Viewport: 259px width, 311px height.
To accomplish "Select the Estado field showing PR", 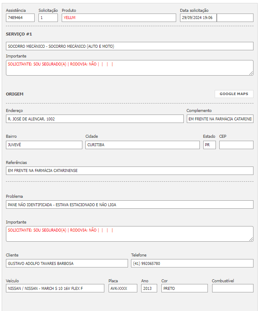I will [x=209, y=145].
